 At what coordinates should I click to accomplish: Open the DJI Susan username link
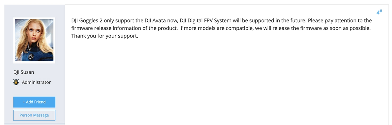[x=24, y=72]
